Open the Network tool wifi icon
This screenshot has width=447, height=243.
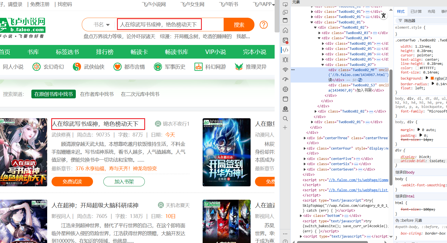coord(285,70)
